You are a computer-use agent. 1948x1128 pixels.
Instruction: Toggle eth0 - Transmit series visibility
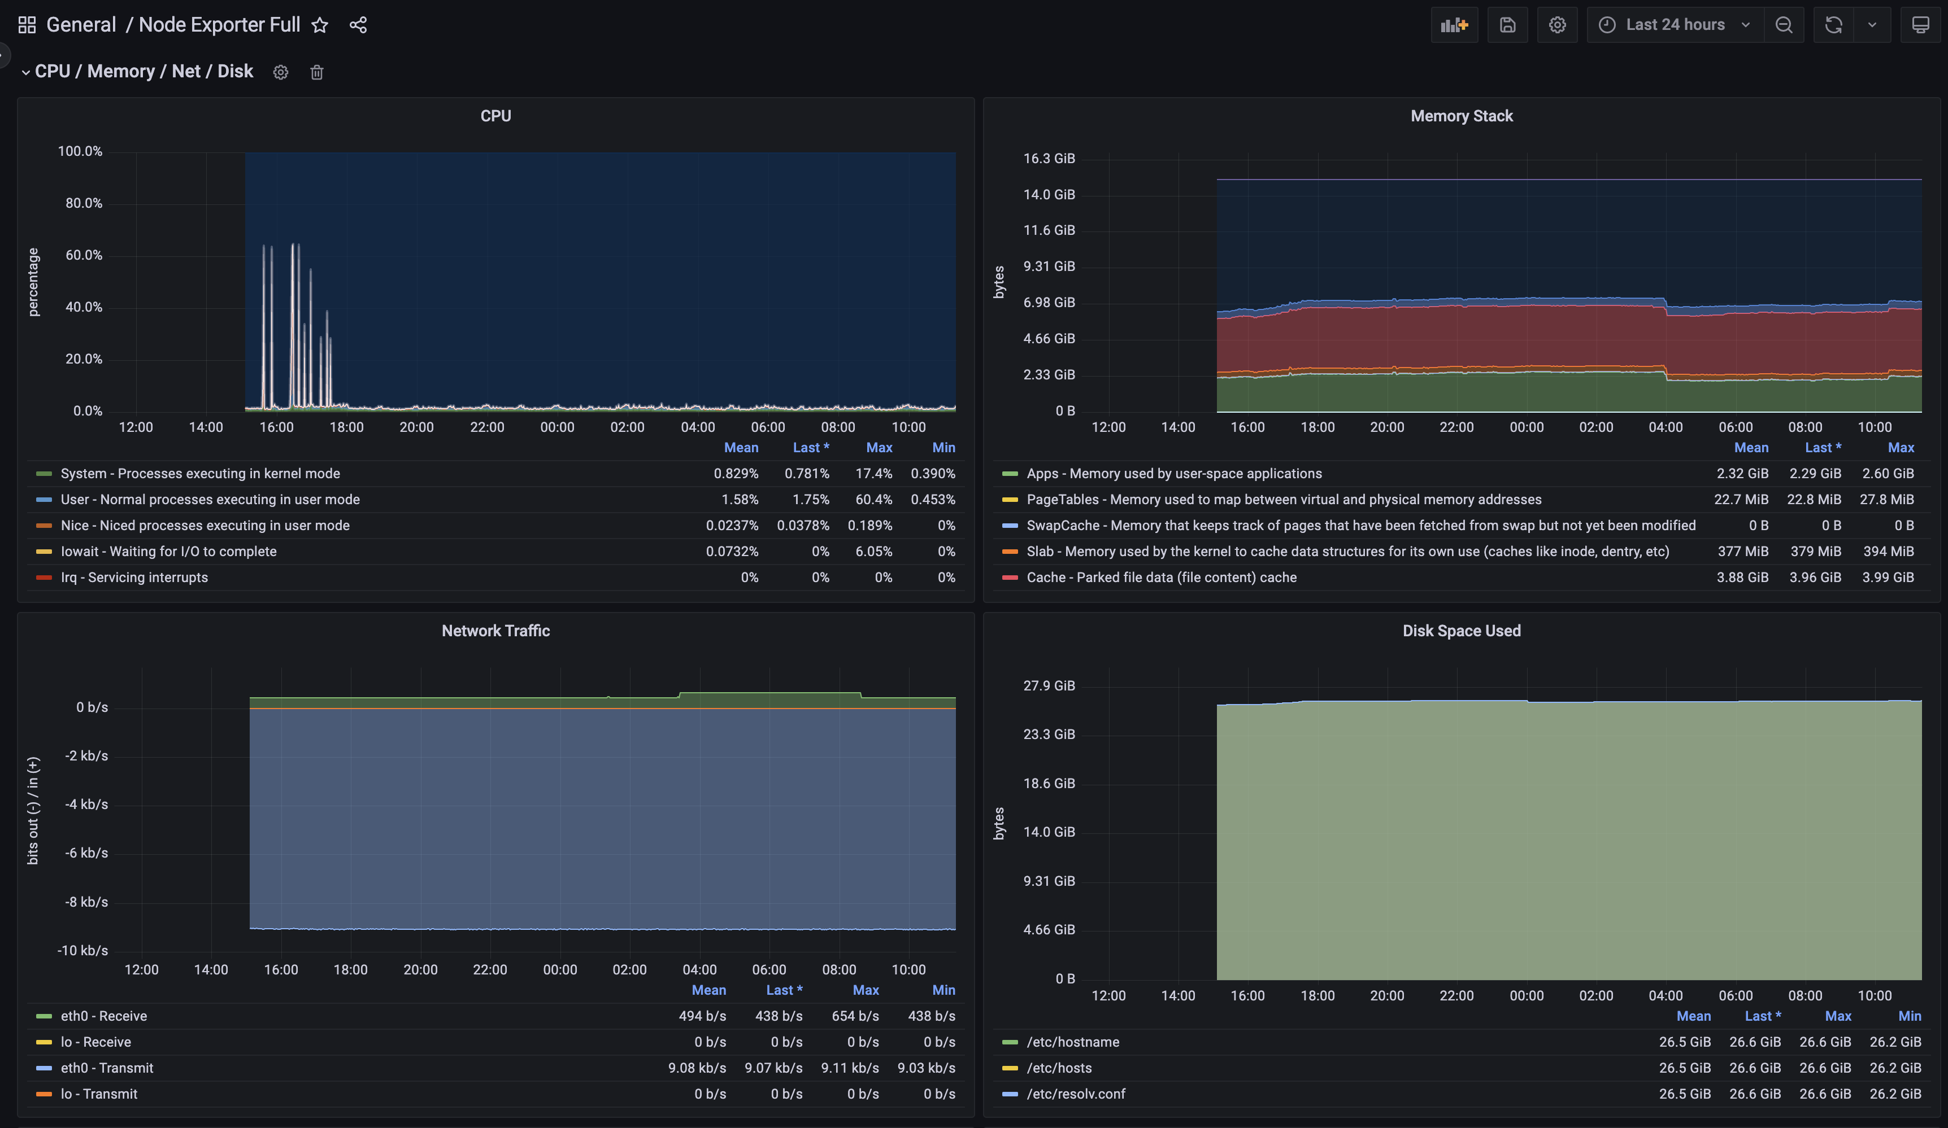point(107,1068)
